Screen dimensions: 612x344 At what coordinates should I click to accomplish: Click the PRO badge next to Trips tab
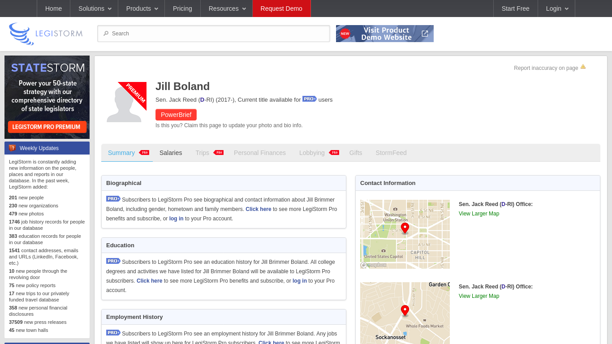(218, 153)
